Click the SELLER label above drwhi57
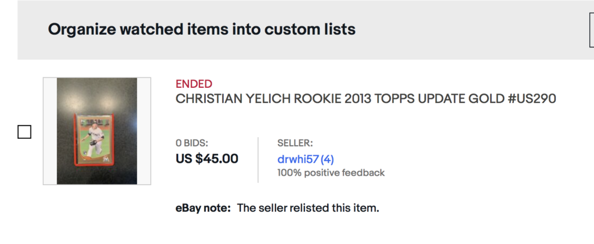594x244 pixels. tap(295, 143)
